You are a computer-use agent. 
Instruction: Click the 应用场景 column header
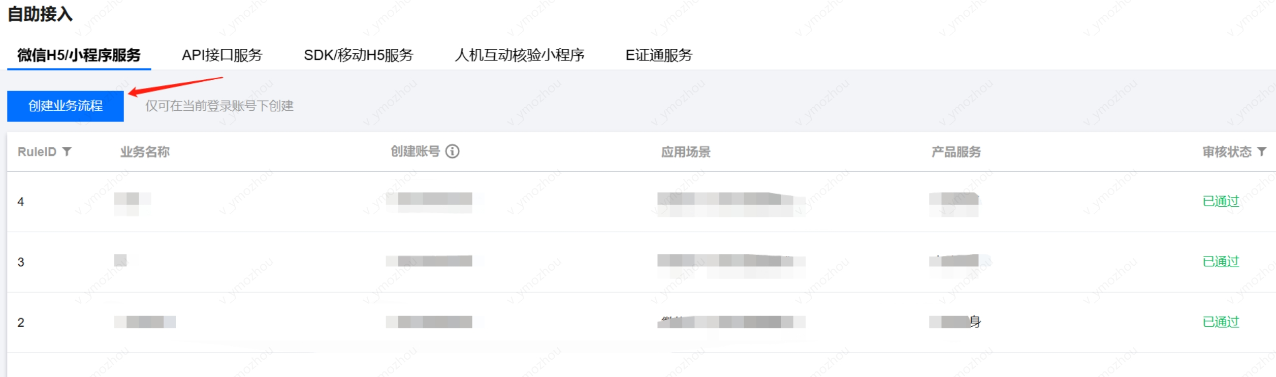click(x=686, y=151)
